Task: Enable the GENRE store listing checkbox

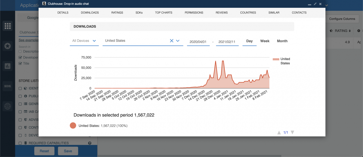Action: point(20,104)
